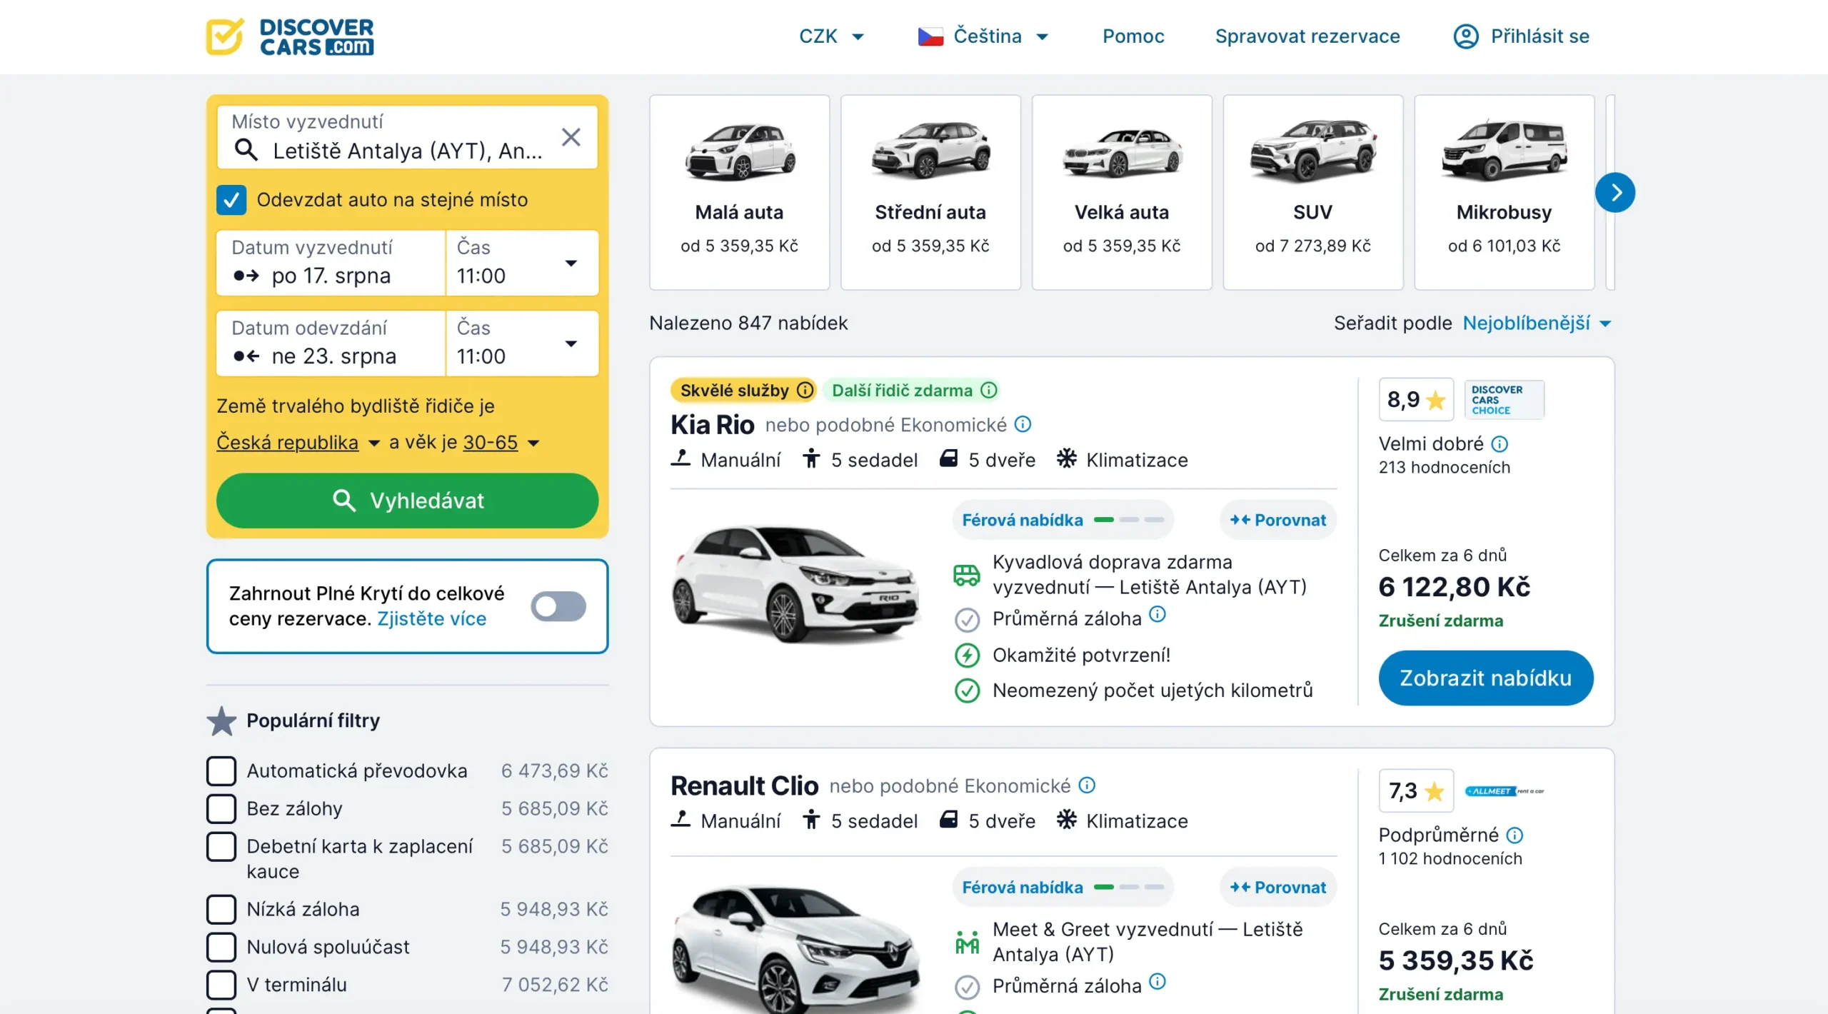Show next car categories with arrow
The height and width of the screenshot is (1014, 1828).
pyautogui.click(x=1615, y=192)
